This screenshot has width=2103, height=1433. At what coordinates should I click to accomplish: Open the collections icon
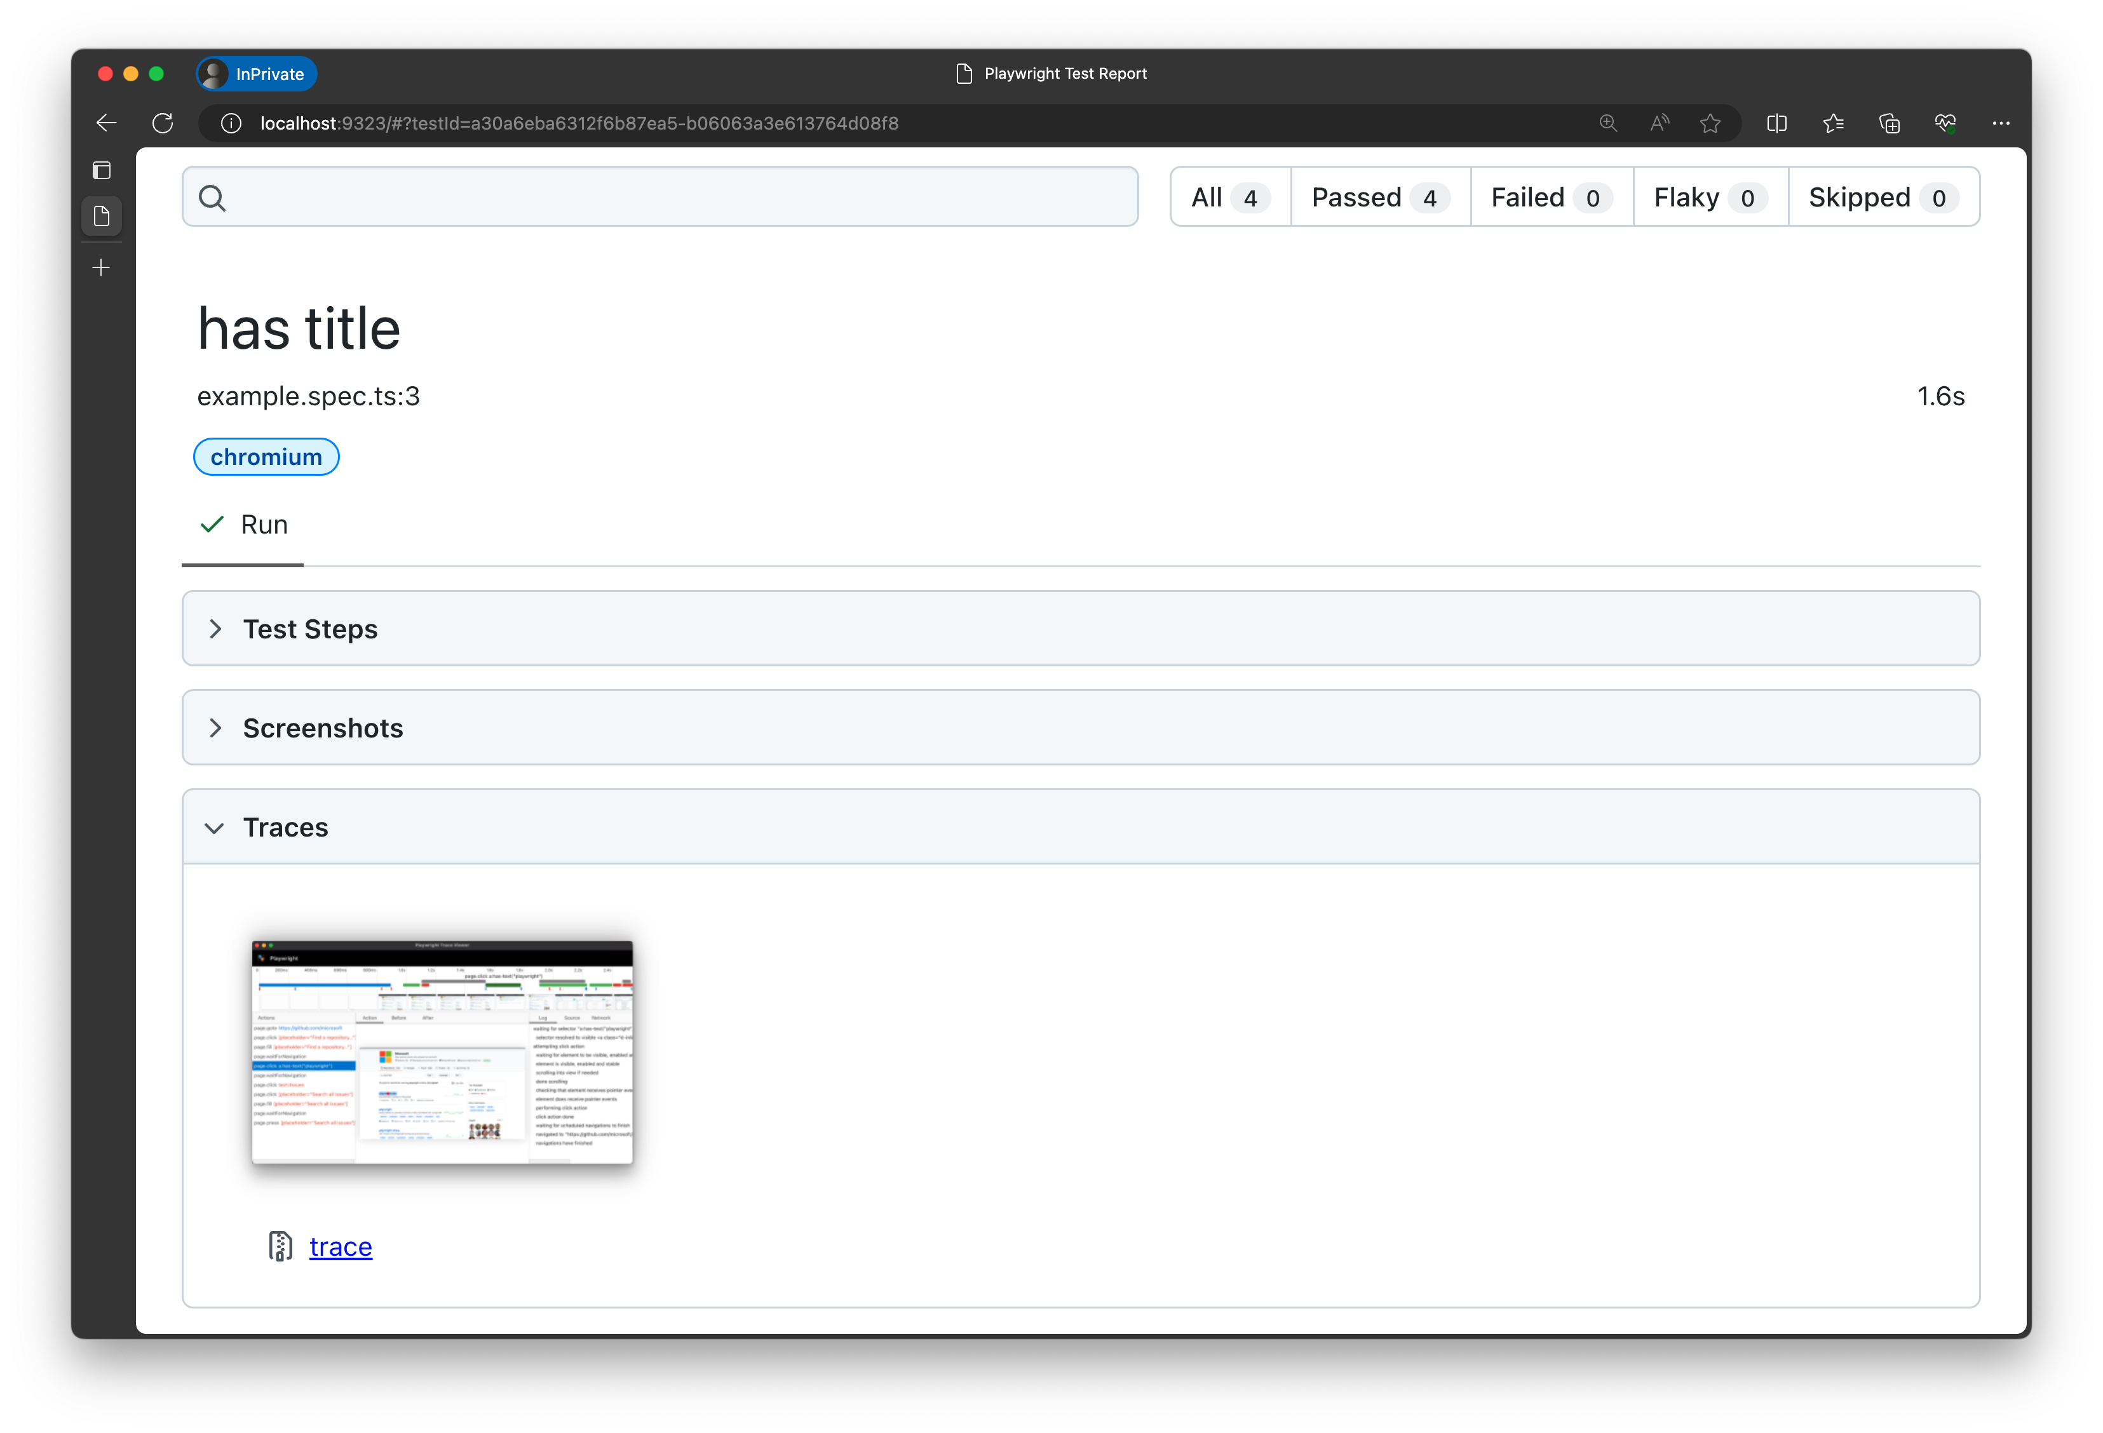(x=1890, y=123)
